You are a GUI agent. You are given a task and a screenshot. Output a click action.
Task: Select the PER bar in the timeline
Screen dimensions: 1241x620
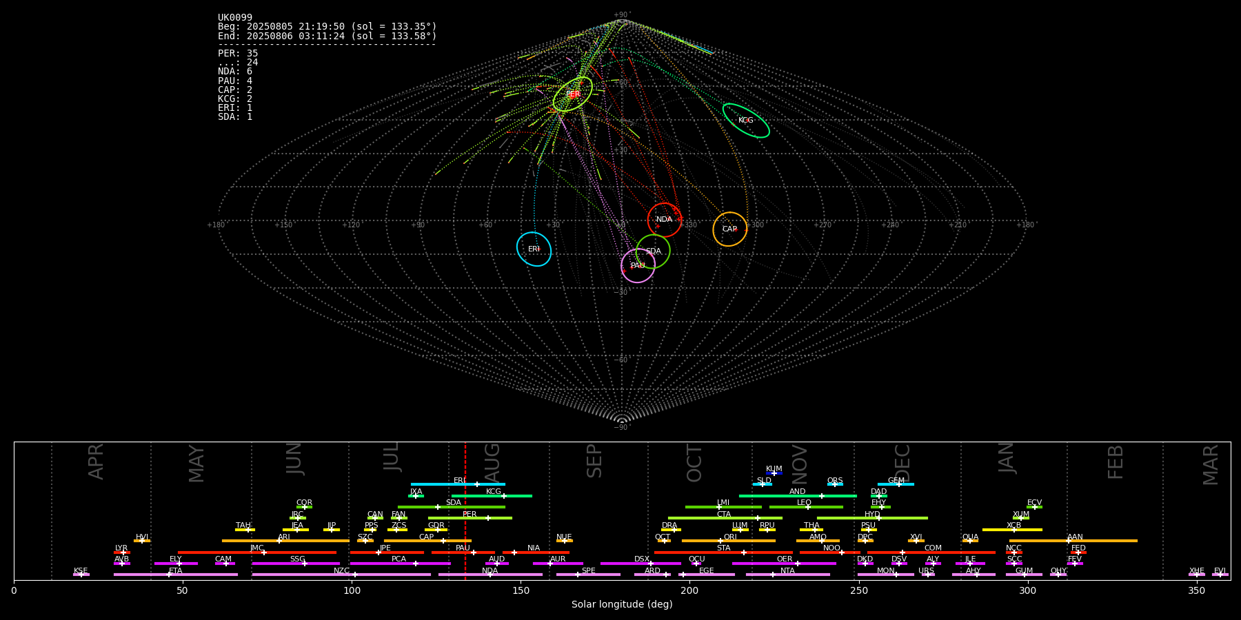[470, 518]
